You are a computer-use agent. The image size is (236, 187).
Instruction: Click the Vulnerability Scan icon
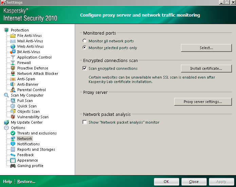click(x=13, y=117)
